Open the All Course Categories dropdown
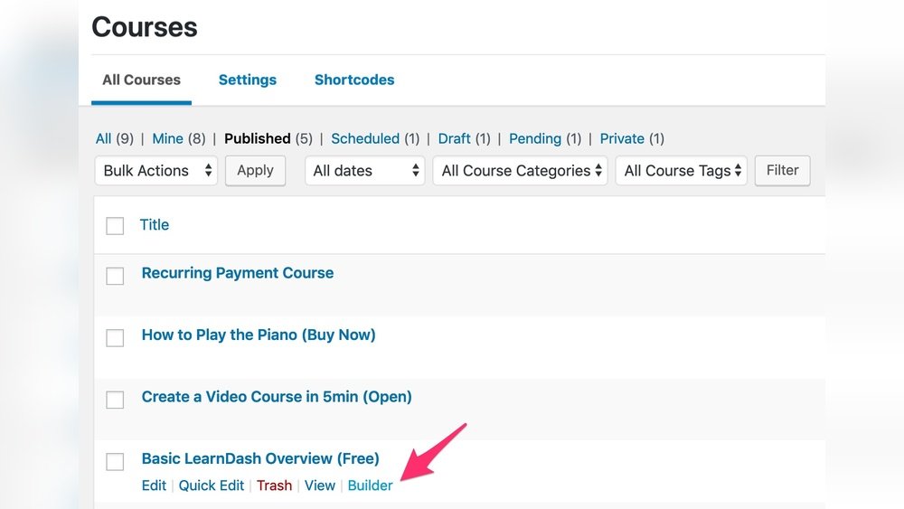This screenshot has width=904, height=509. (522, 171)
